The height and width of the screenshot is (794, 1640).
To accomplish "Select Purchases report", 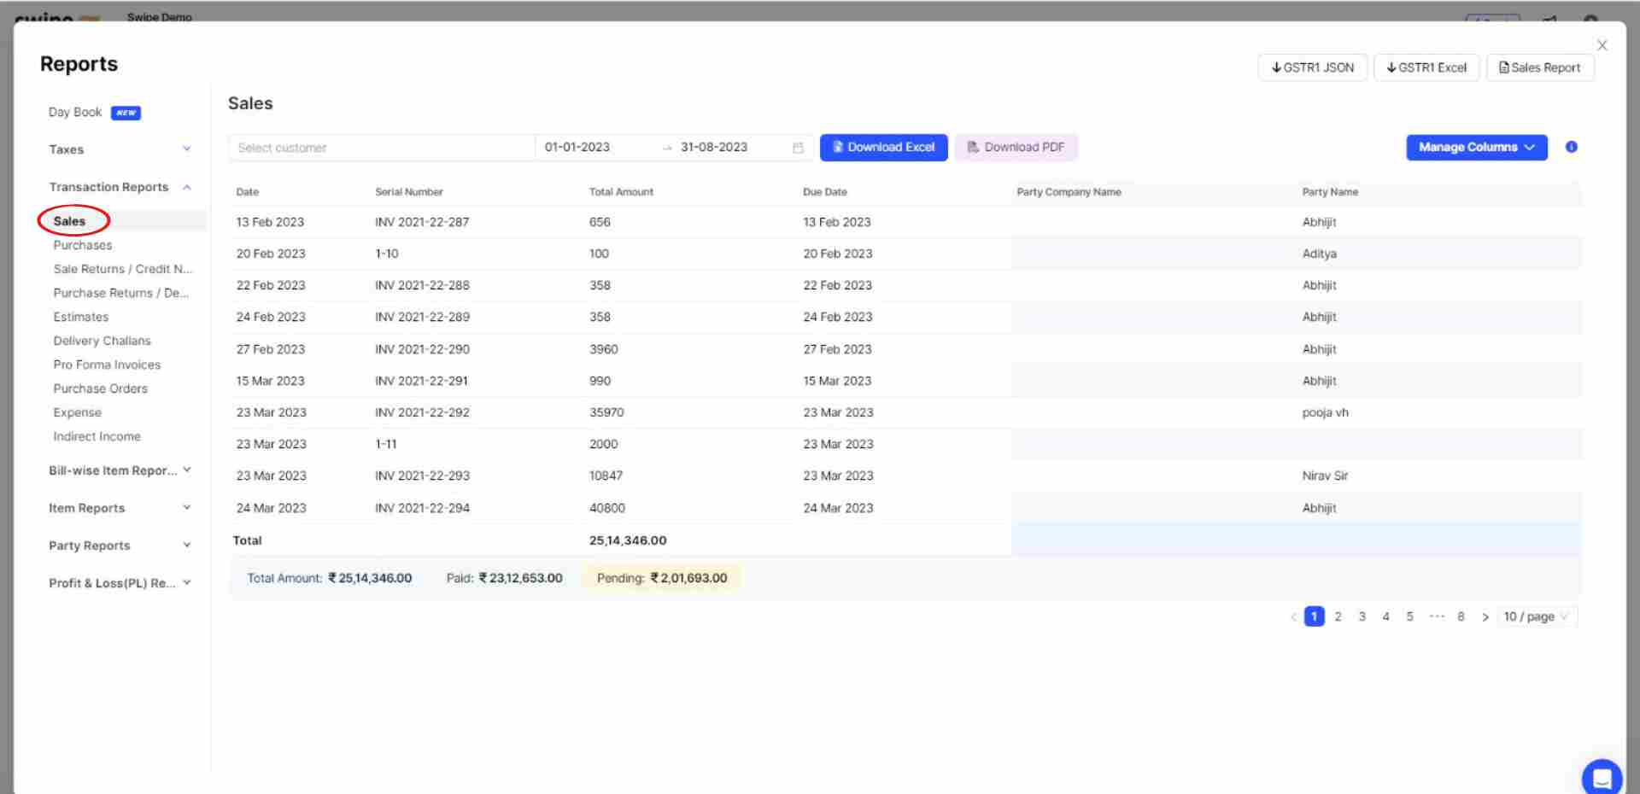I will [83, 245].
